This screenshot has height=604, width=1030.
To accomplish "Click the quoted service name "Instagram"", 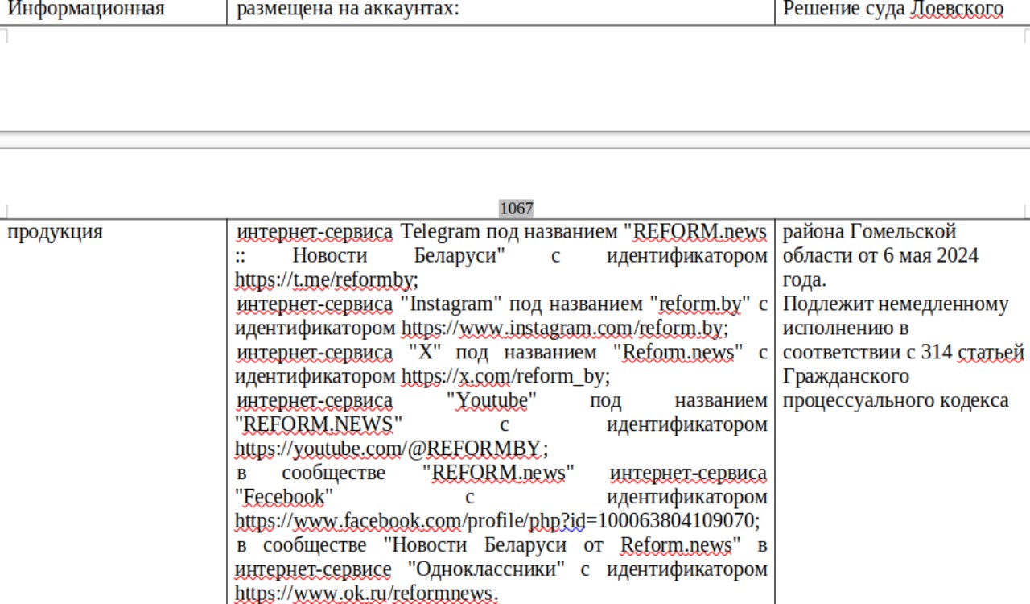I will pyautogui.click(x=451, y=304).
